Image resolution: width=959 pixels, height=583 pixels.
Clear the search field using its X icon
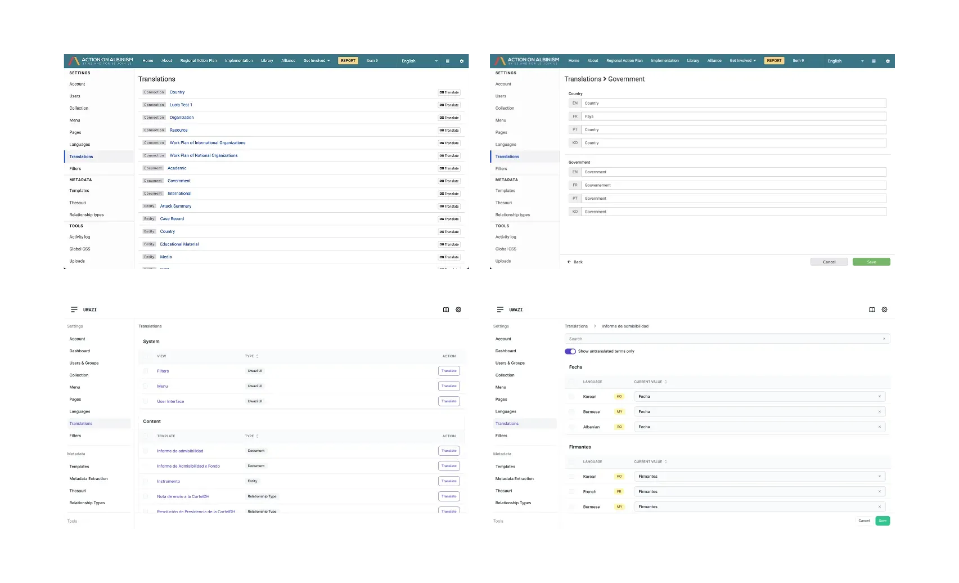[x=884, y=338]
